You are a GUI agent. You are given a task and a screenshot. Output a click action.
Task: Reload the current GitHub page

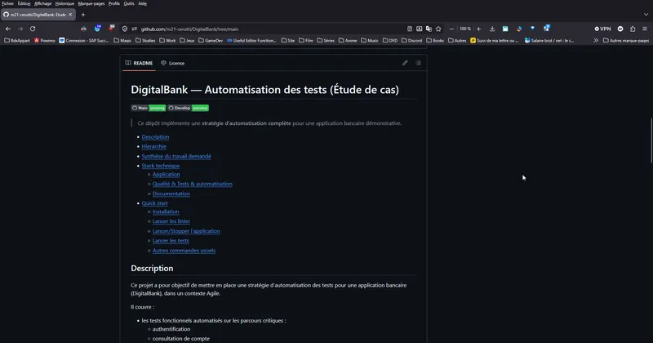33,29
